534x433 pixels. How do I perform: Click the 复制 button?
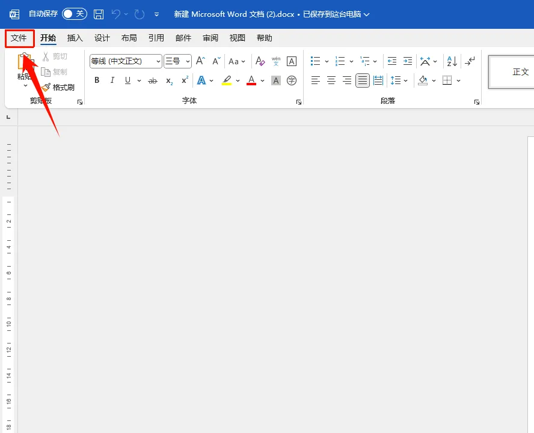(54, 72)
